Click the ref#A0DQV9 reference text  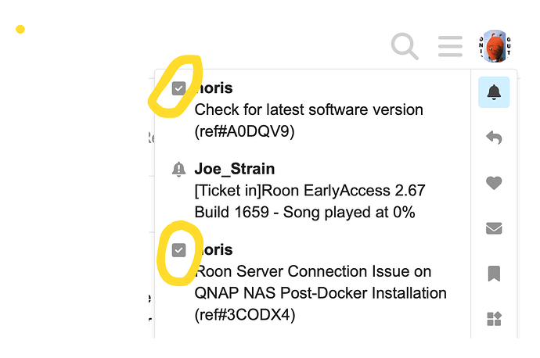tap(244, 131)
